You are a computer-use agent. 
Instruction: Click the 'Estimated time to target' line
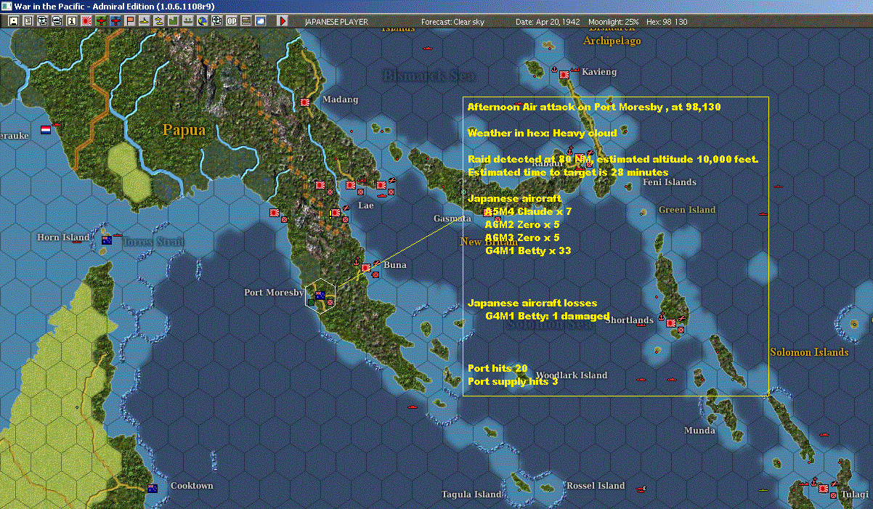(x=568, y=172)
